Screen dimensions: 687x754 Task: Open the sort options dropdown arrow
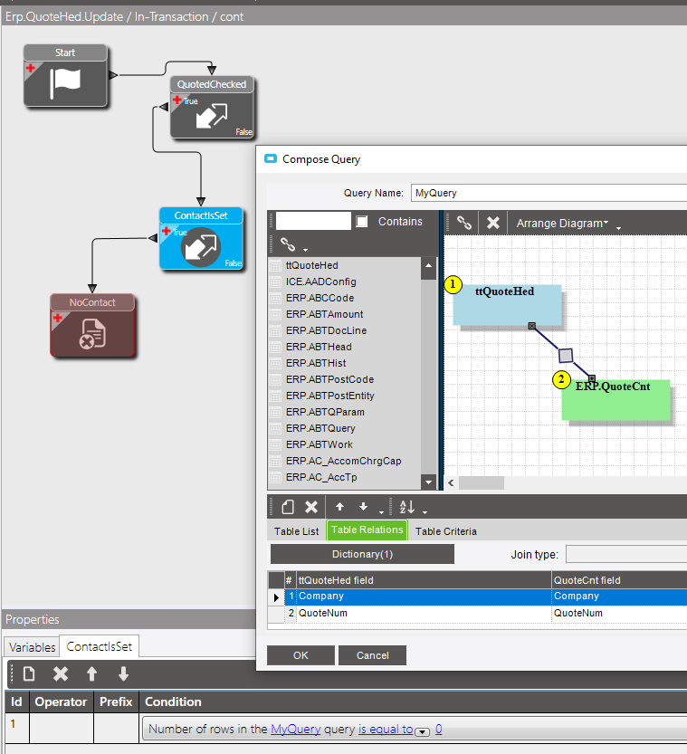[x=425, y=512]
